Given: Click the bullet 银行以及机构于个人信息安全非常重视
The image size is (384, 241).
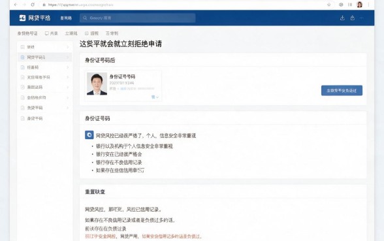Looking at the screenshot, I should pos(135,146).
